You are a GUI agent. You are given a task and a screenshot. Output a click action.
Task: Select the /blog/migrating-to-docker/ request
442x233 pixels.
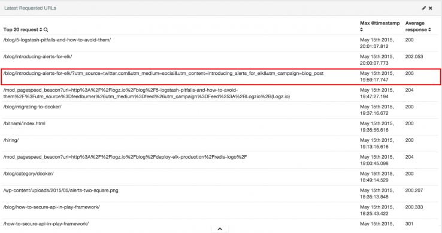pos(32,107)
